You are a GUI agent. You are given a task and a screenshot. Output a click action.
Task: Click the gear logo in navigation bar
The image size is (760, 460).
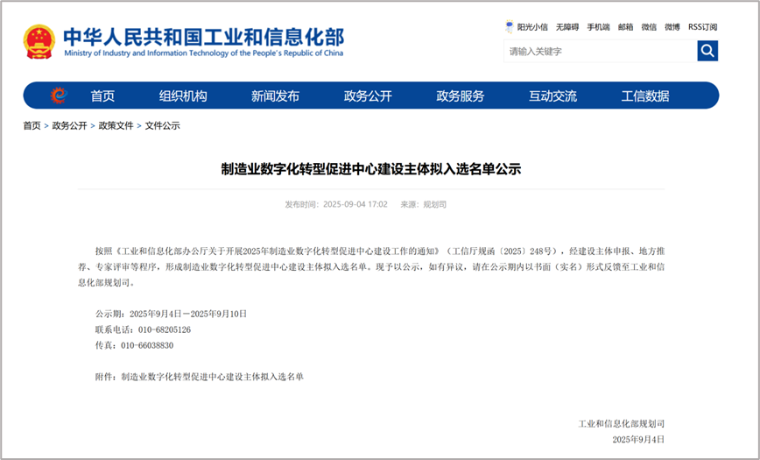[58, 96]
